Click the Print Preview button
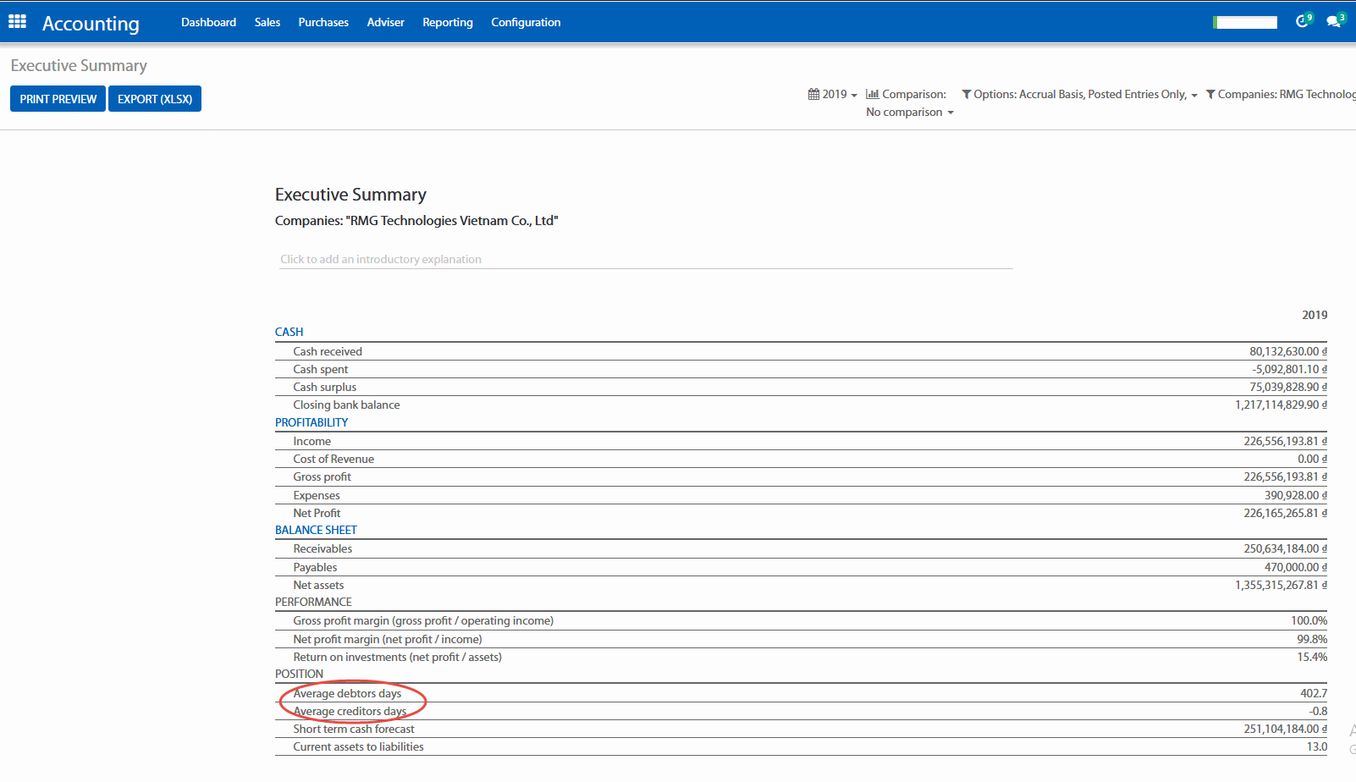Image resolution: width=1356 pixels, height=782 pixels. pyautogui.click(x=58, y=99)
